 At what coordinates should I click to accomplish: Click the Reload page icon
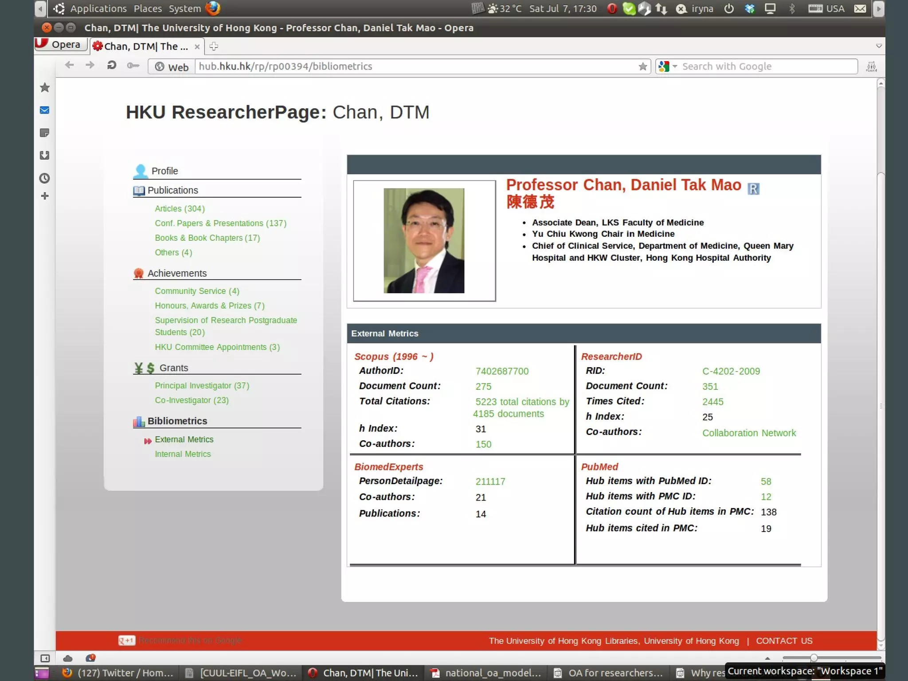click(112, 66)
